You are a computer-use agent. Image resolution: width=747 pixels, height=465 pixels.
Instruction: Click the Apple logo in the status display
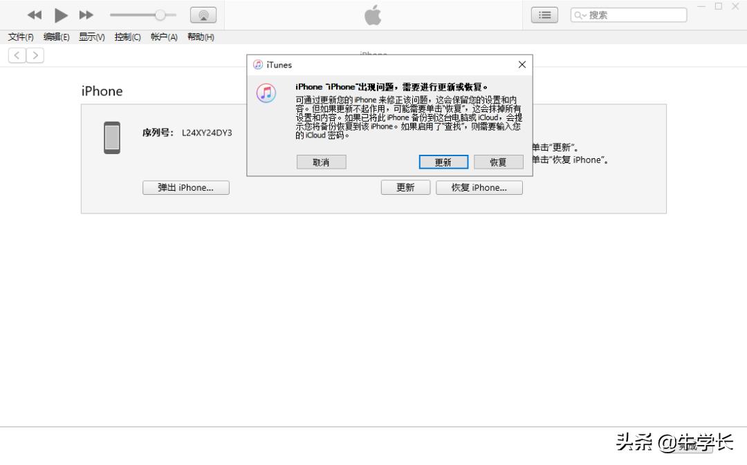pyautogui.click(x=372, y=14)
